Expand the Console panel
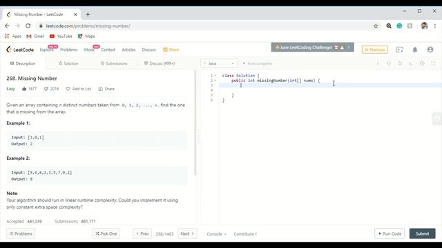Viewport: 442px width, 248px height. tap(216, 234)
